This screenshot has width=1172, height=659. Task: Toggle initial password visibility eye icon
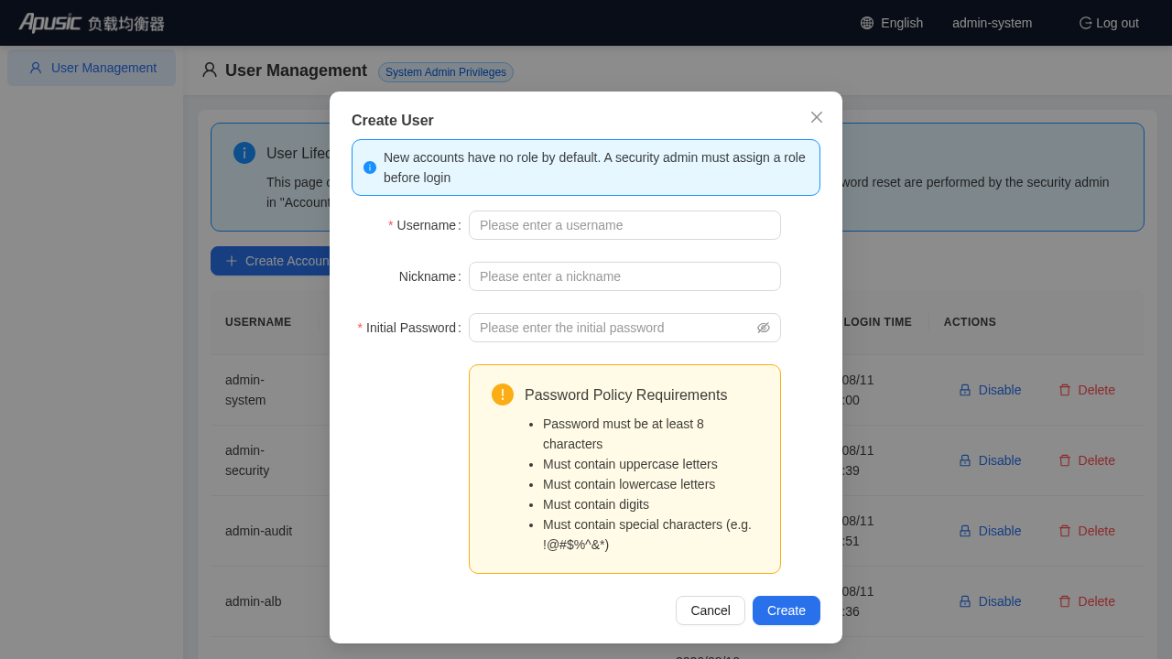tap(764, 328)
